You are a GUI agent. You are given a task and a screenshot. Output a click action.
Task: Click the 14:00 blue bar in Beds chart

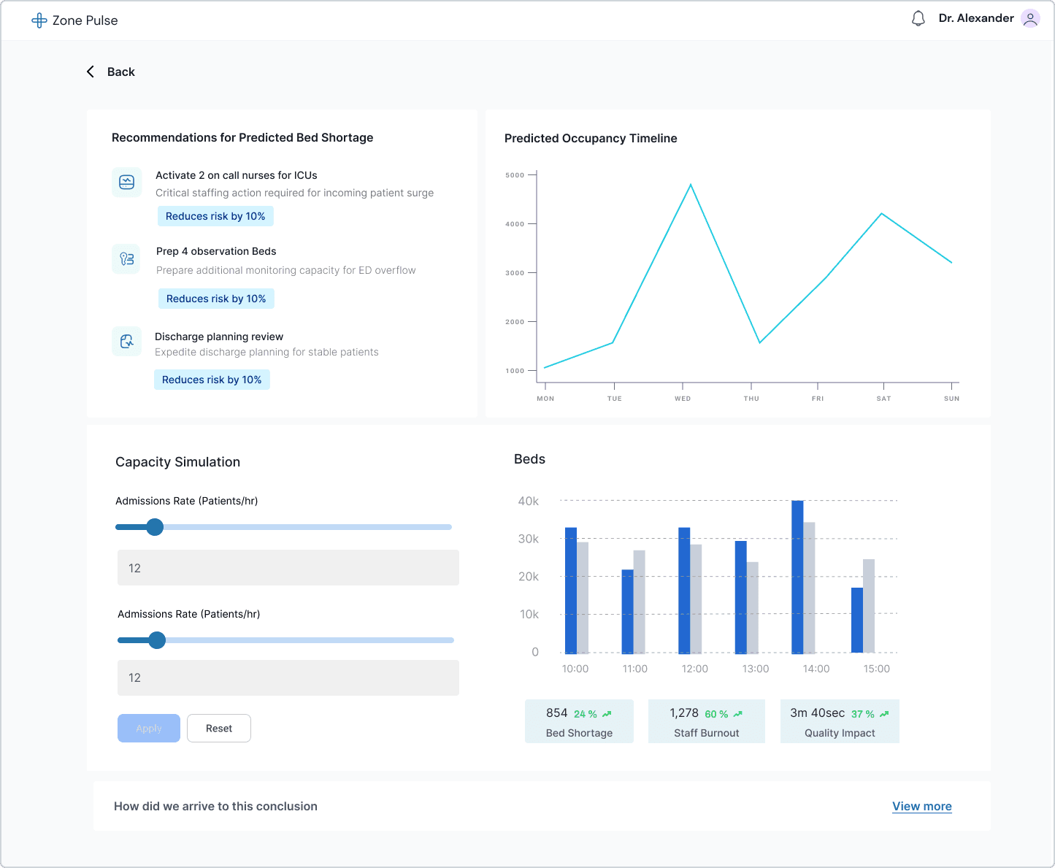pos(797,577)
